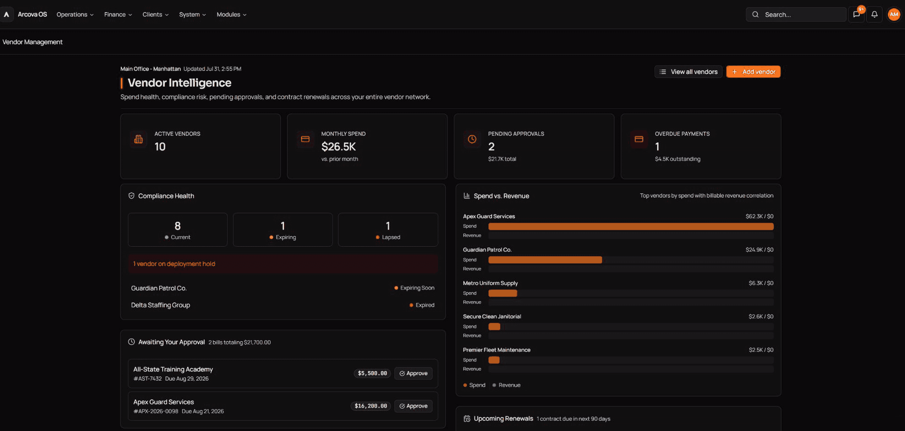Click the Compliance Health shield icon
This screenshot has height=431, width=905.
(x=131, y=196)
